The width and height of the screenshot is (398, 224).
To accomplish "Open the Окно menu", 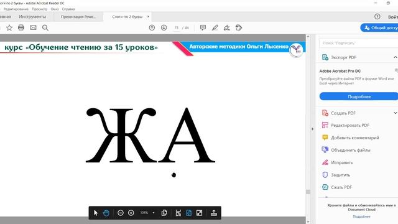I will click(55, 9).
